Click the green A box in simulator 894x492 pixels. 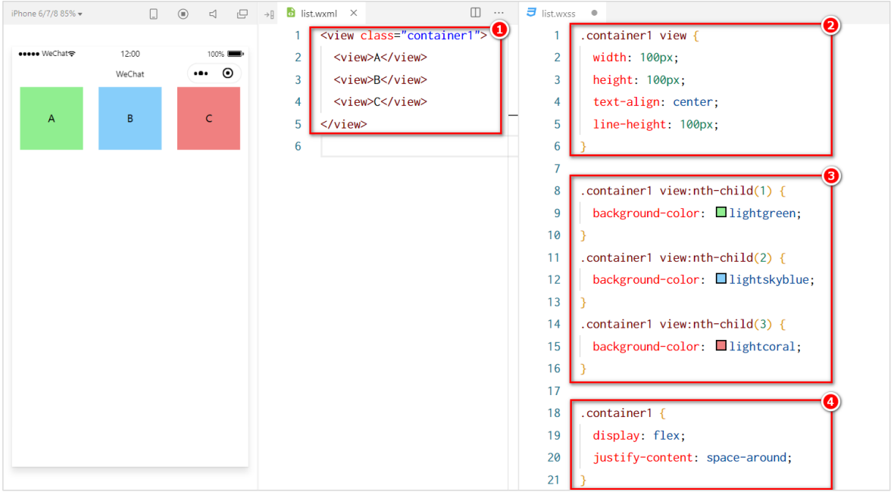tap(52, 118)
